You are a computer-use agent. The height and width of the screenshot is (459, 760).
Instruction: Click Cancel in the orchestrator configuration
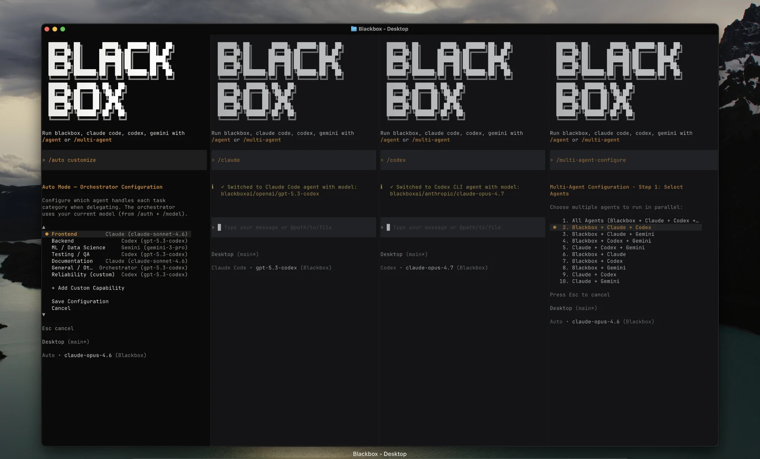click(x=61, y=308)
